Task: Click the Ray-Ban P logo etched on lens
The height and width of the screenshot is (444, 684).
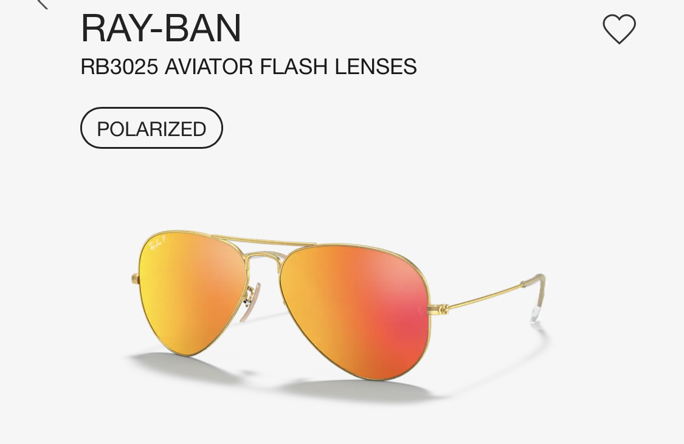Action: coord(157,244)
